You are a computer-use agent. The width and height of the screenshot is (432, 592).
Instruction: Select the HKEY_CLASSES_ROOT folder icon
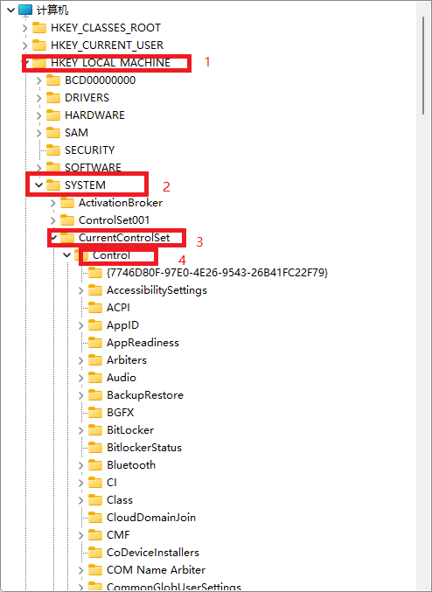[39, 28]
